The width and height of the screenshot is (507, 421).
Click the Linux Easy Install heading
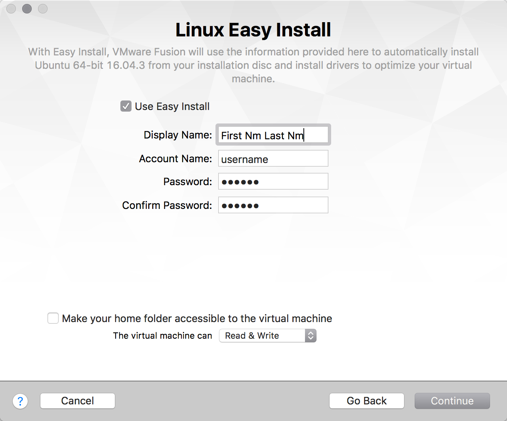(x=253, y=30)
